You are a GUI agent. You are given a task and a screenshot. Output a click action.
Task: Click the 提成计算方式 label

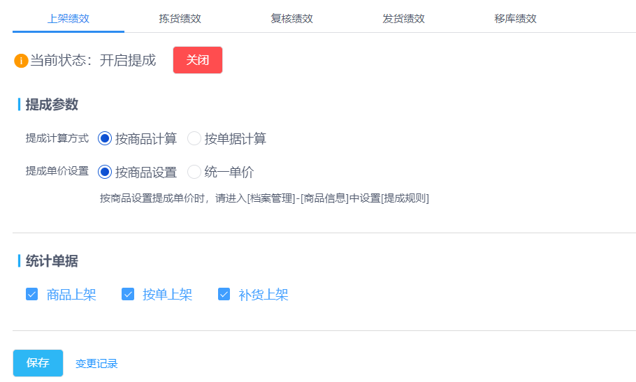pyautogui.click(x=57, y=138)
